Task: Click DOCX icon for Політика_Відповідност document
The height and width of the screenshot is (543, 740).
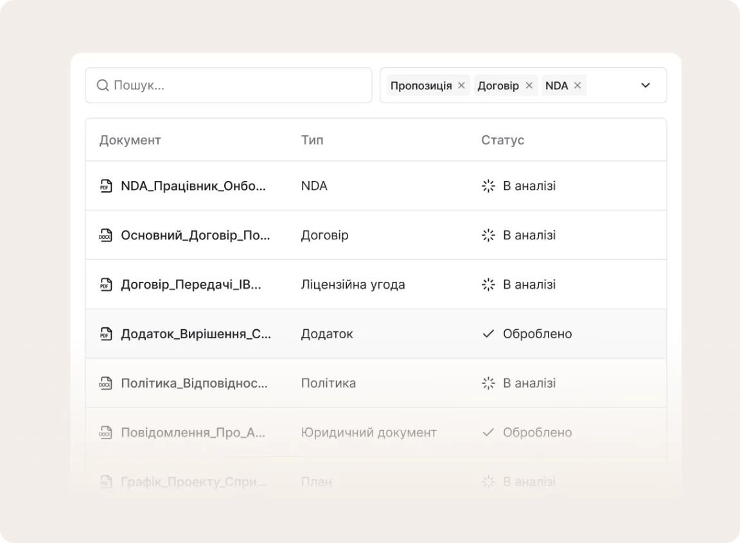Action: (x=105, y=383)
